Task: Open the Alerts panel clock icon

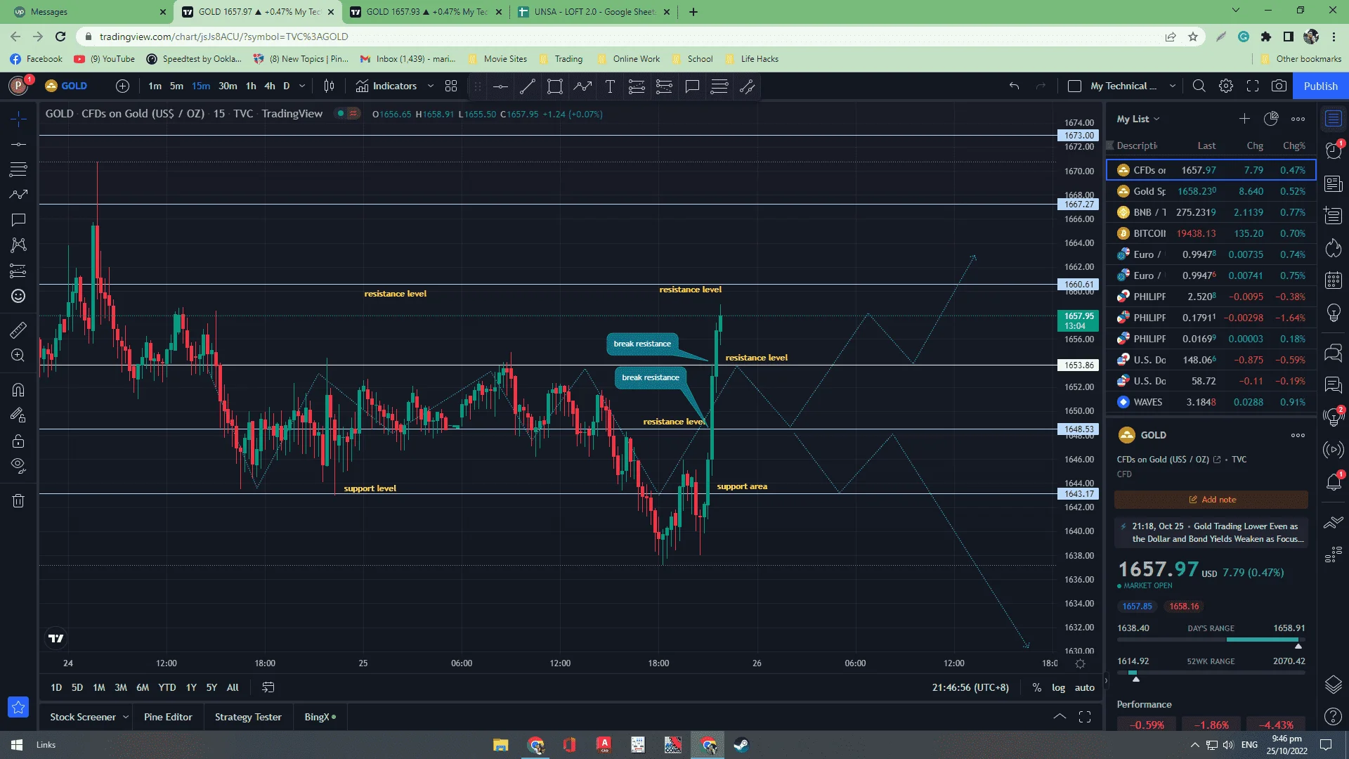Action: coord(1333,150)
